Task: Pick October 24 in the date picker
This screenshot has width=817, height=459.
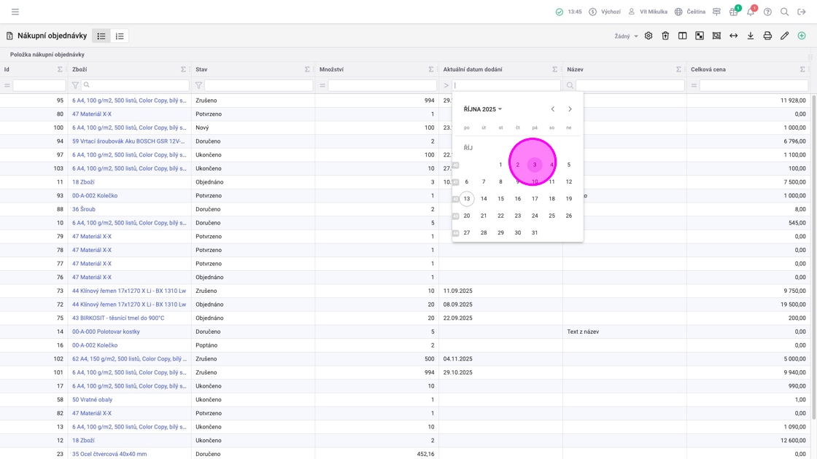Action: click(535, 216)
